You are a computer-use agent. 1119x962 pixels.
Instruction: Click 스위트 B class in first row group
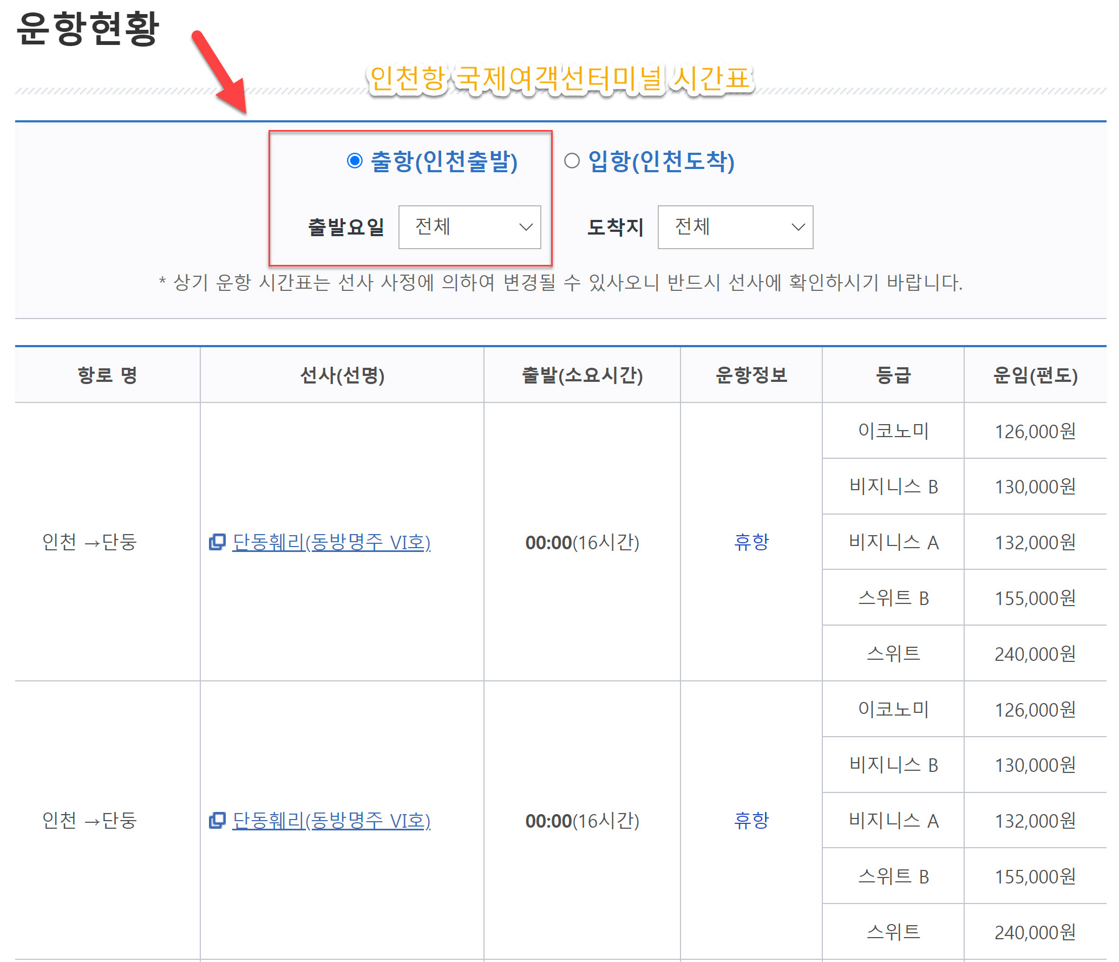pos(893,597)
